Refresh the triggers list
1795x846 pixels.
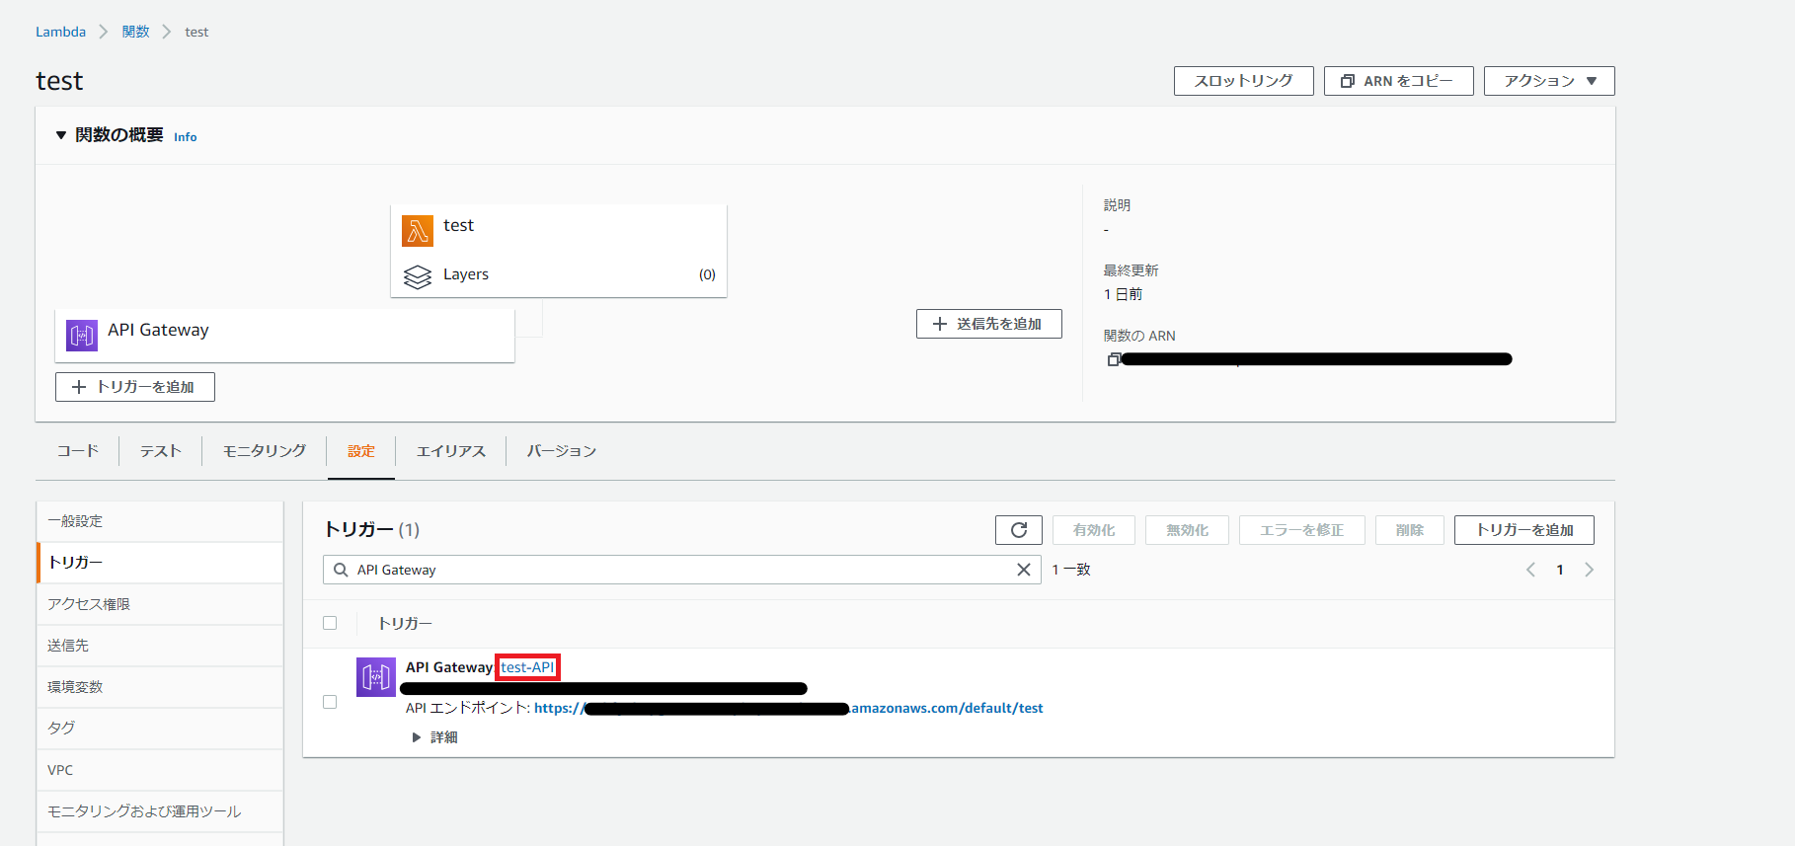1019,530
